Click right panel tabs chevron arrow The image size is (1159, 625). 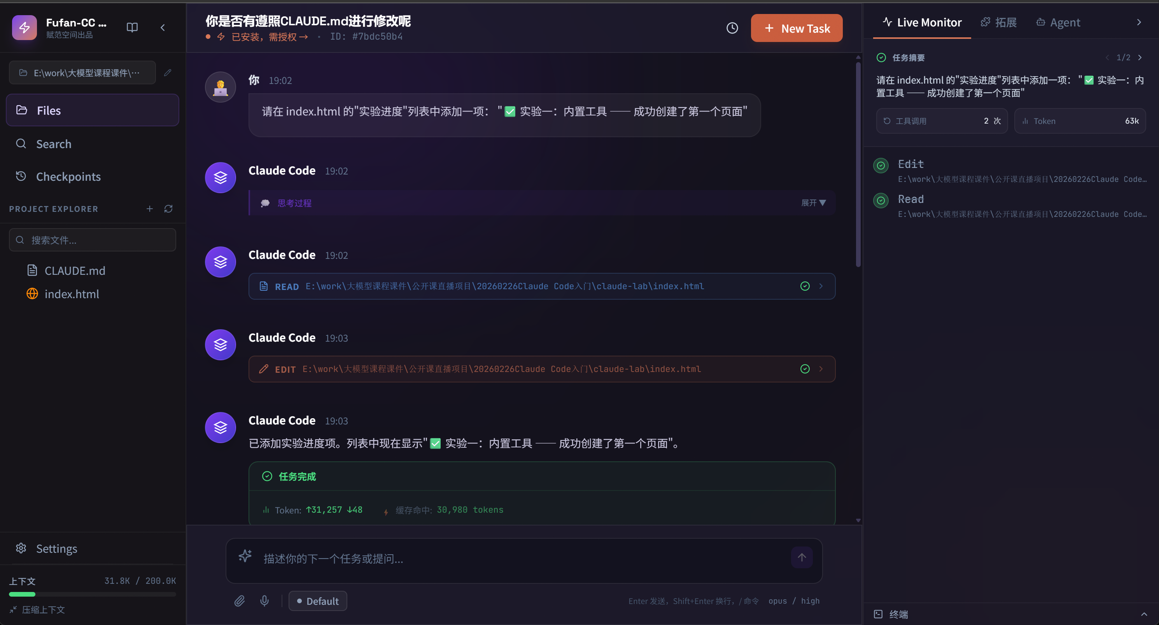(1139, 22)
